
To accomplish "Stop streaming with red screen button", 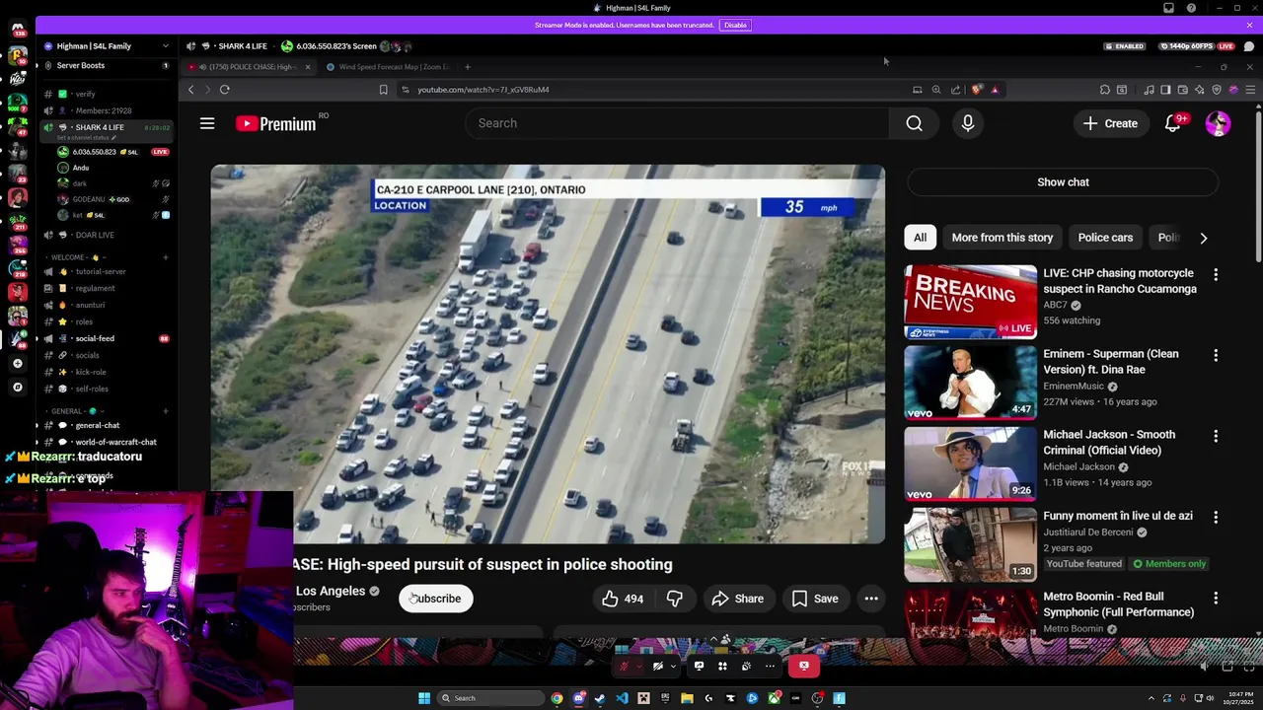I will click(x=804, y=666).
